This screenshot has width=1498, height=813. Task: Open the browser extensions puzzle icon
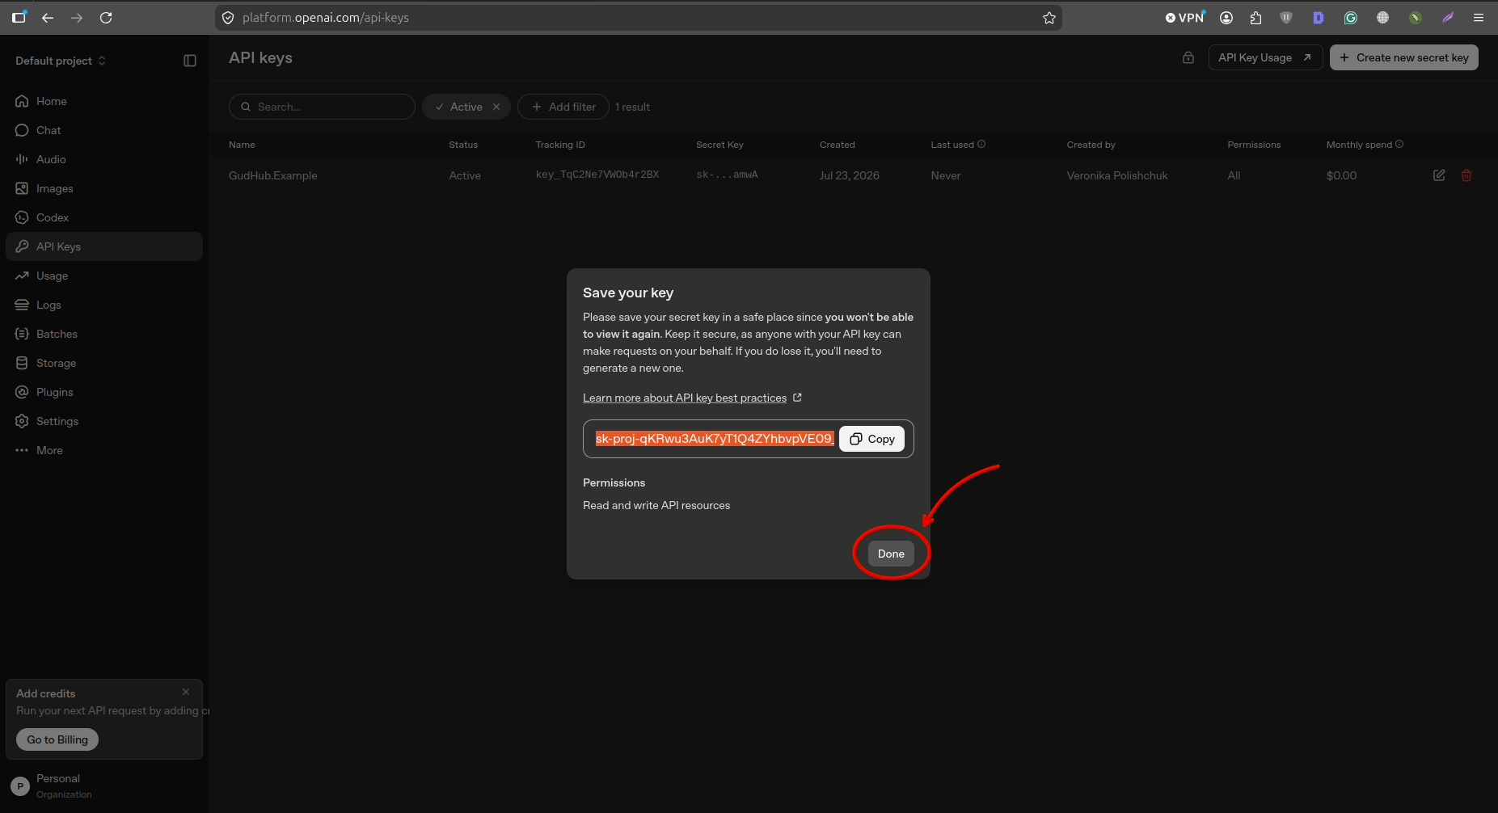(1255, 18)
